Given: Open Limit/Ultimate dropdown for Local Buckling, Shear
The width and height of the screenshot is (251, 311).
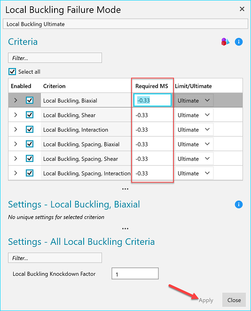Looking at the screenshot, I should coord(194,115).
